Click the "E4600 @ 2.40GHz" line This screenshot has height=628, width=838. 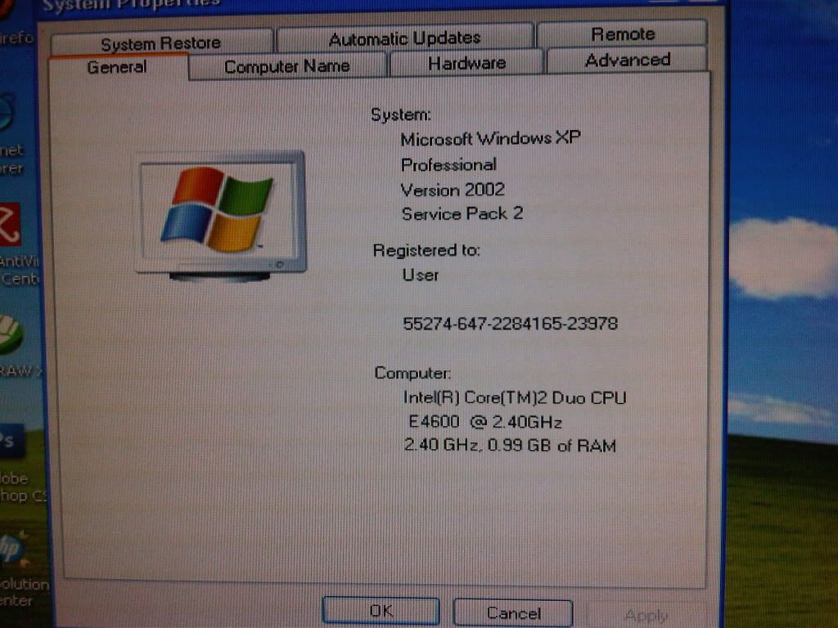tap(485, 422)
